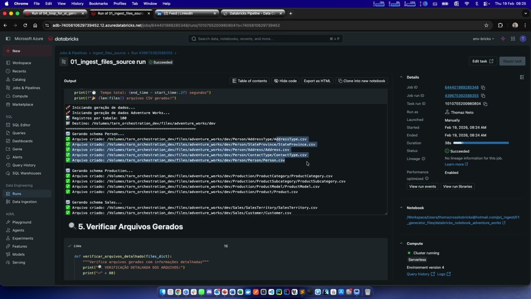Open Dashboards in sidebar

click(x=22, y=141)
